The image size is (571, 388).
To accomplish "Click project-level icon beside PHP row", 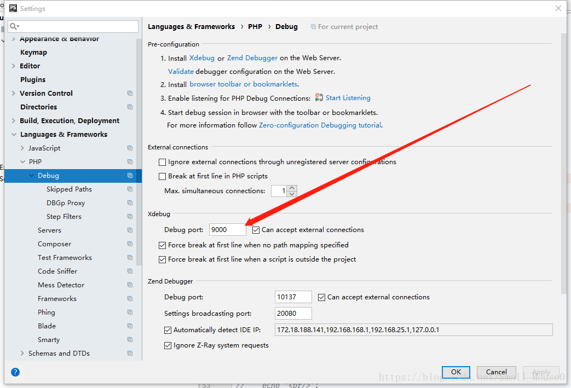I will coord(130,161).
